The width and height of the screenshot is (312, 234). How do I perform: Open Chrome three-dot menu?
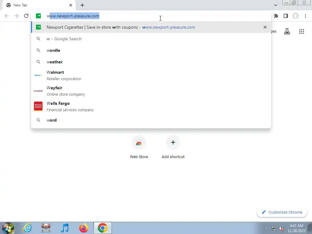pyautogui.click(x=305, y=16)
